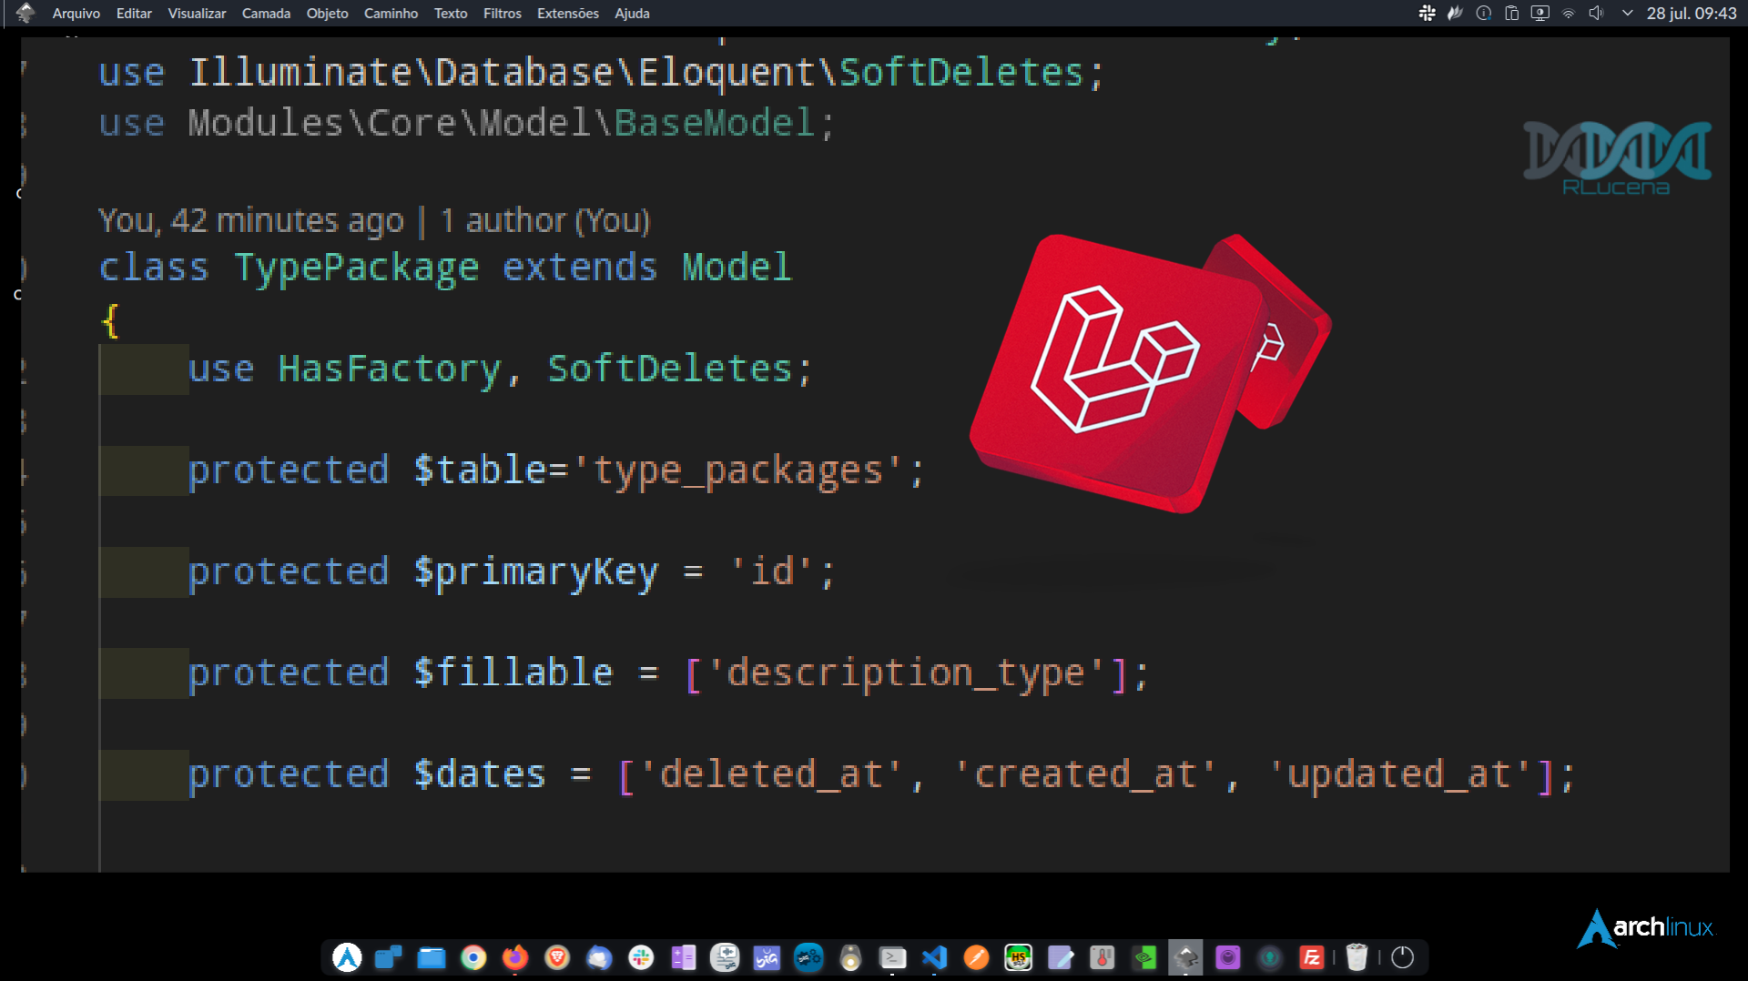Open the Camada menu
The image size is (1748, 981).
266,14
